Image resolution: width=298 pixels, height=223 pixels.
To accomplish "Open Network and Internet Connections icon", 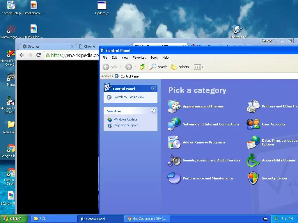I will [174, 124].
